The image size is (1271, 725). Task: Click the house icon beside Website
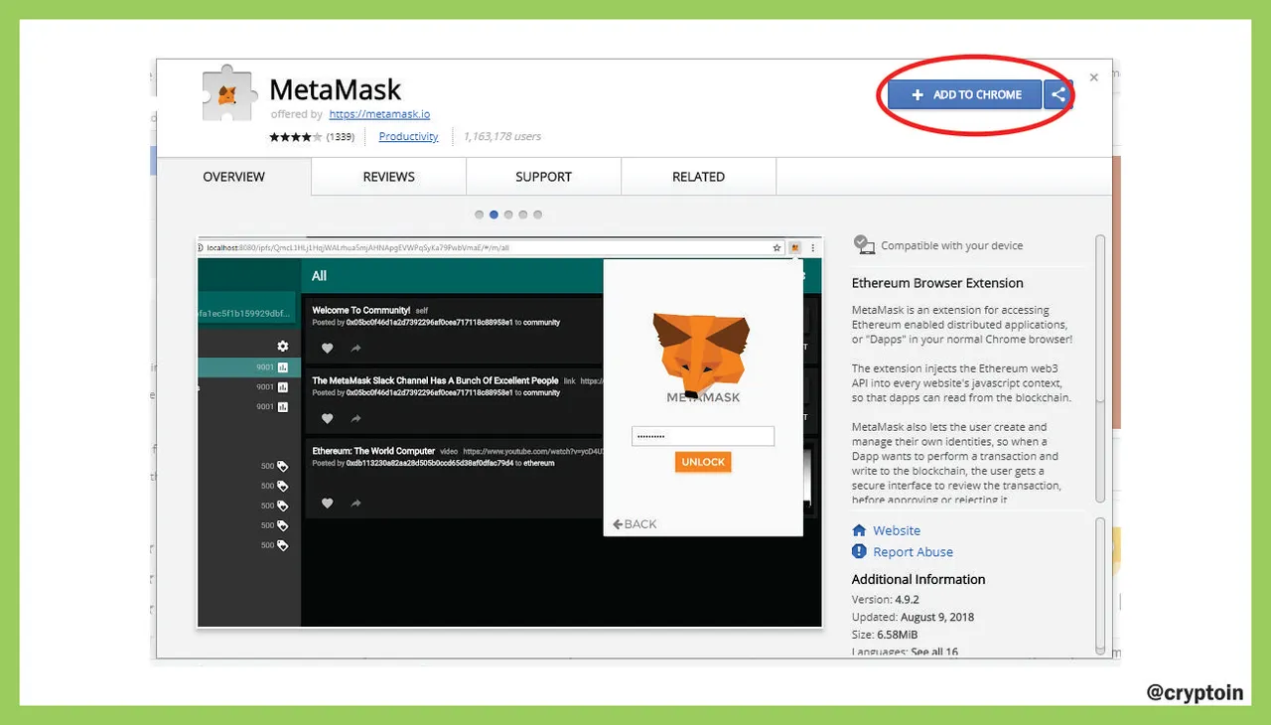point(860,530)
